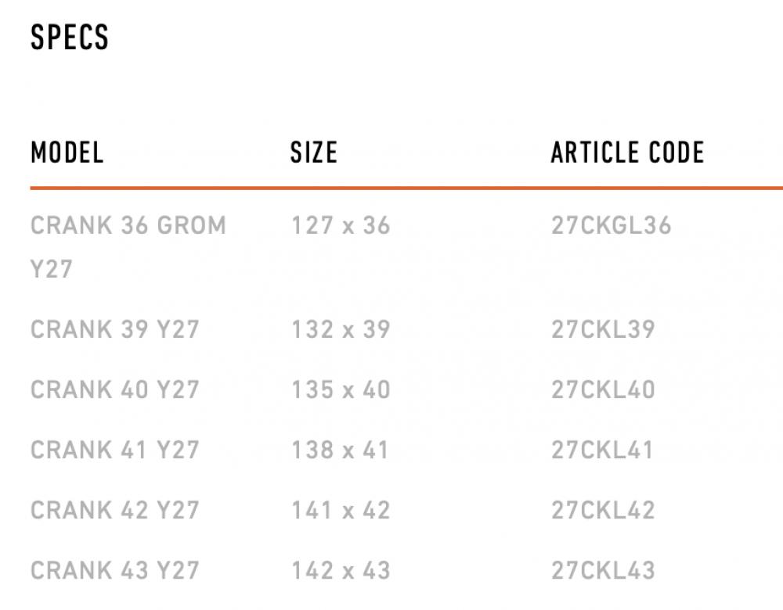783x610 pixels.
Task: Select the 135 x 40 size cell
Action: (341, 390)
